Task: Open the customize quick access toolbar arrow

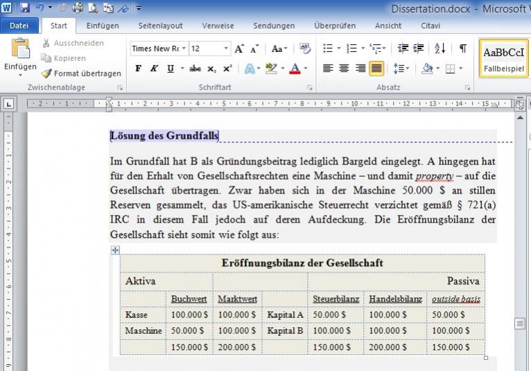Action: tap(139, 8)
